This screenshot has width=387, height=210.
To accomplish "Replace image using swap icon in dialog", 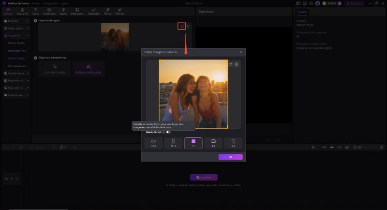I will pos(231,64).
